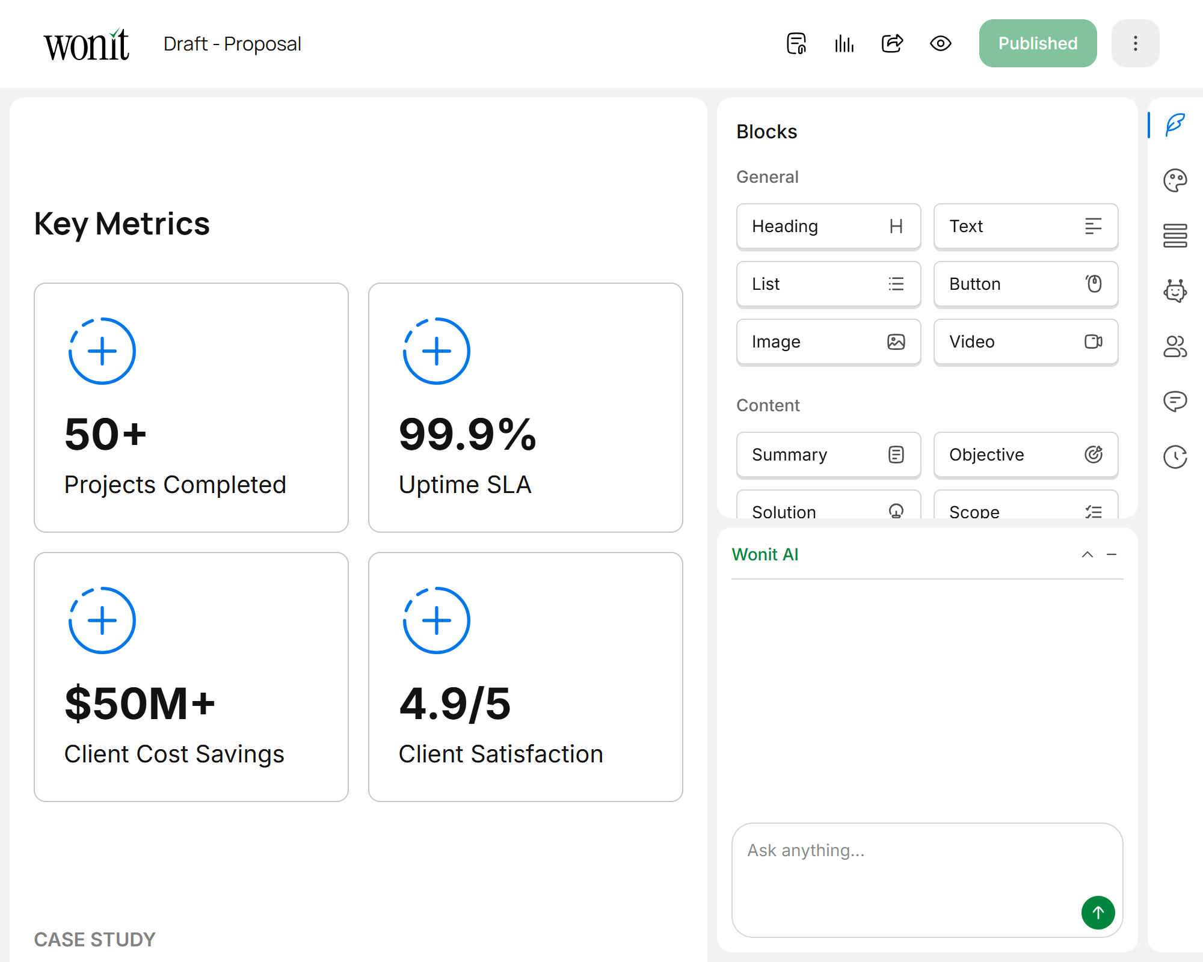This screenshot has height=962, width=1203.
Task: Collapse Wonit AI panel with chevron
Action: click(1087, 554)
